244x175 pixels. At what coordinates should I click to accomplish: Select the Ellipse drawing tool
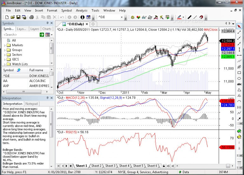tap(239, 78)
